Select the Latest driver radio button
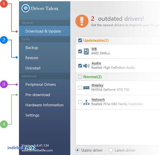160x155 pixels. [111, 150]
